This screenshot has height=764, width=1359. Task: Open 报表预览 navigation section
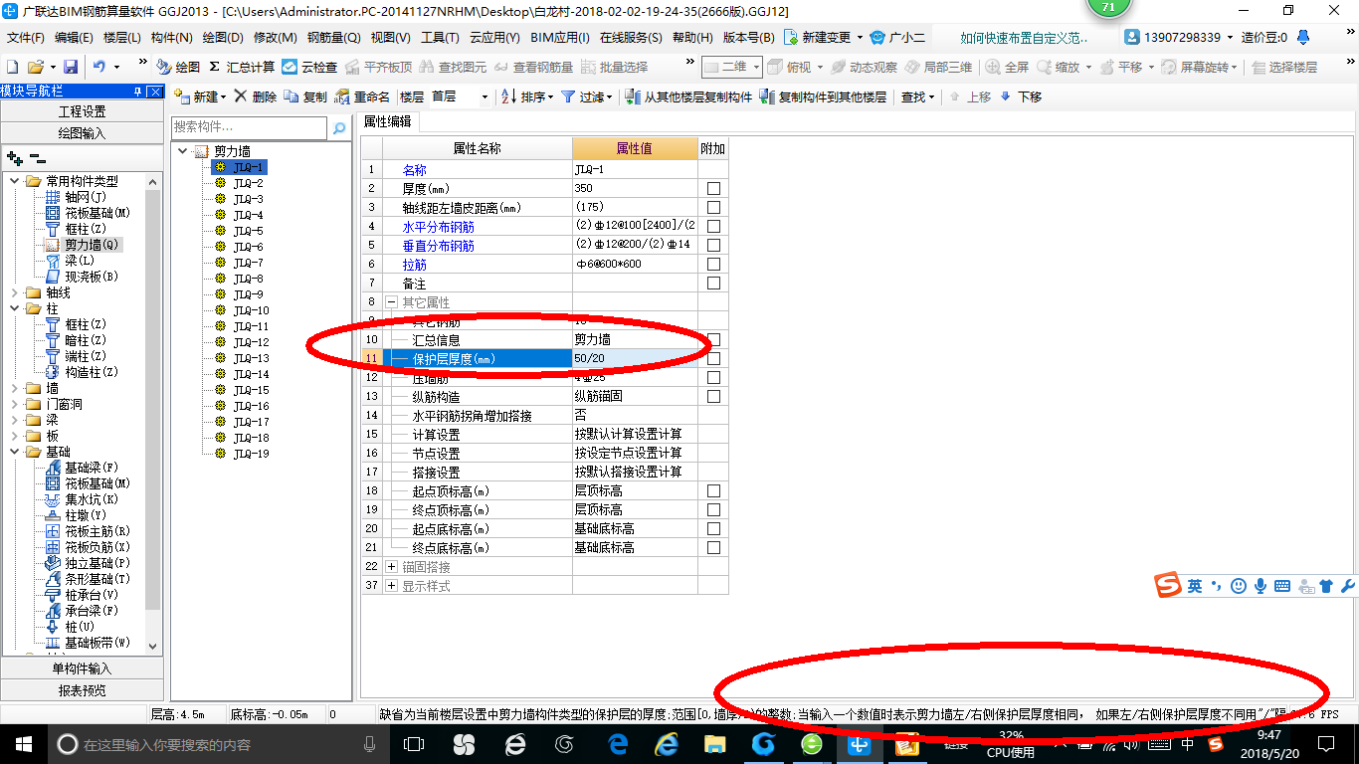click(x=82, y=690)
